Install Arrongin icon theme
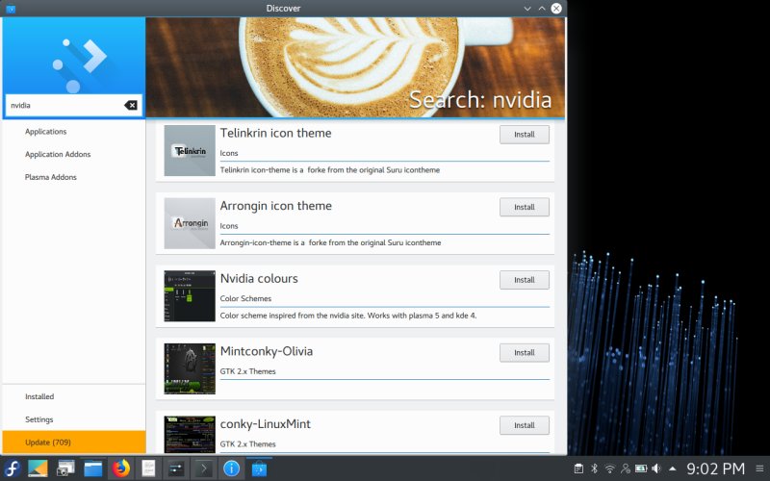 (525, 207)
